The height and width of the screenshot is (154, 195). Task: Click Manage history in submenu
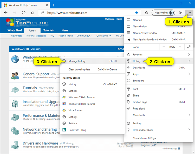point(92,61)
